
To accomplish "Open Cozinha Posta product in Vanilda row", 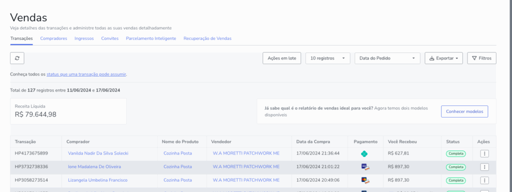I will coord(177,153).
